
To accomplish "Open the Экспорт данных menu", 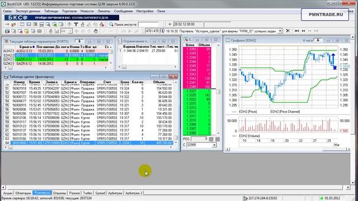I will click(28, 11).
